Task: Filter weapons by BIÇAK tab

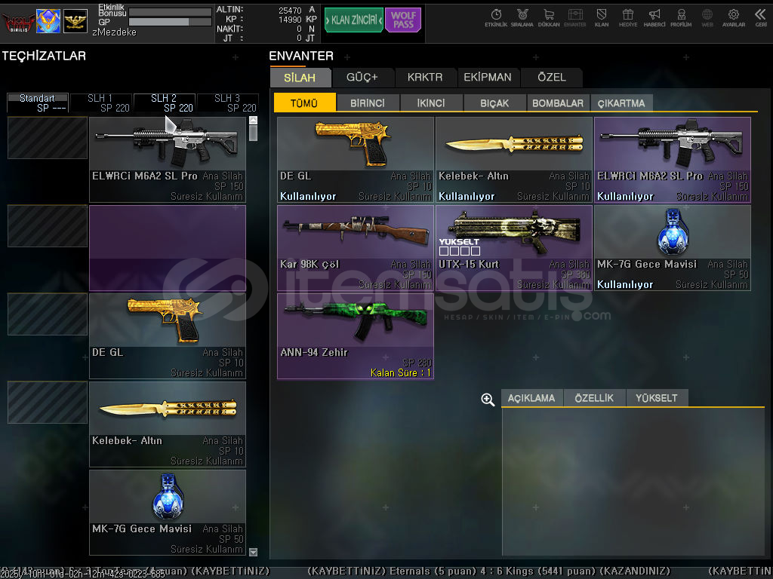Action: click(494, 103)
